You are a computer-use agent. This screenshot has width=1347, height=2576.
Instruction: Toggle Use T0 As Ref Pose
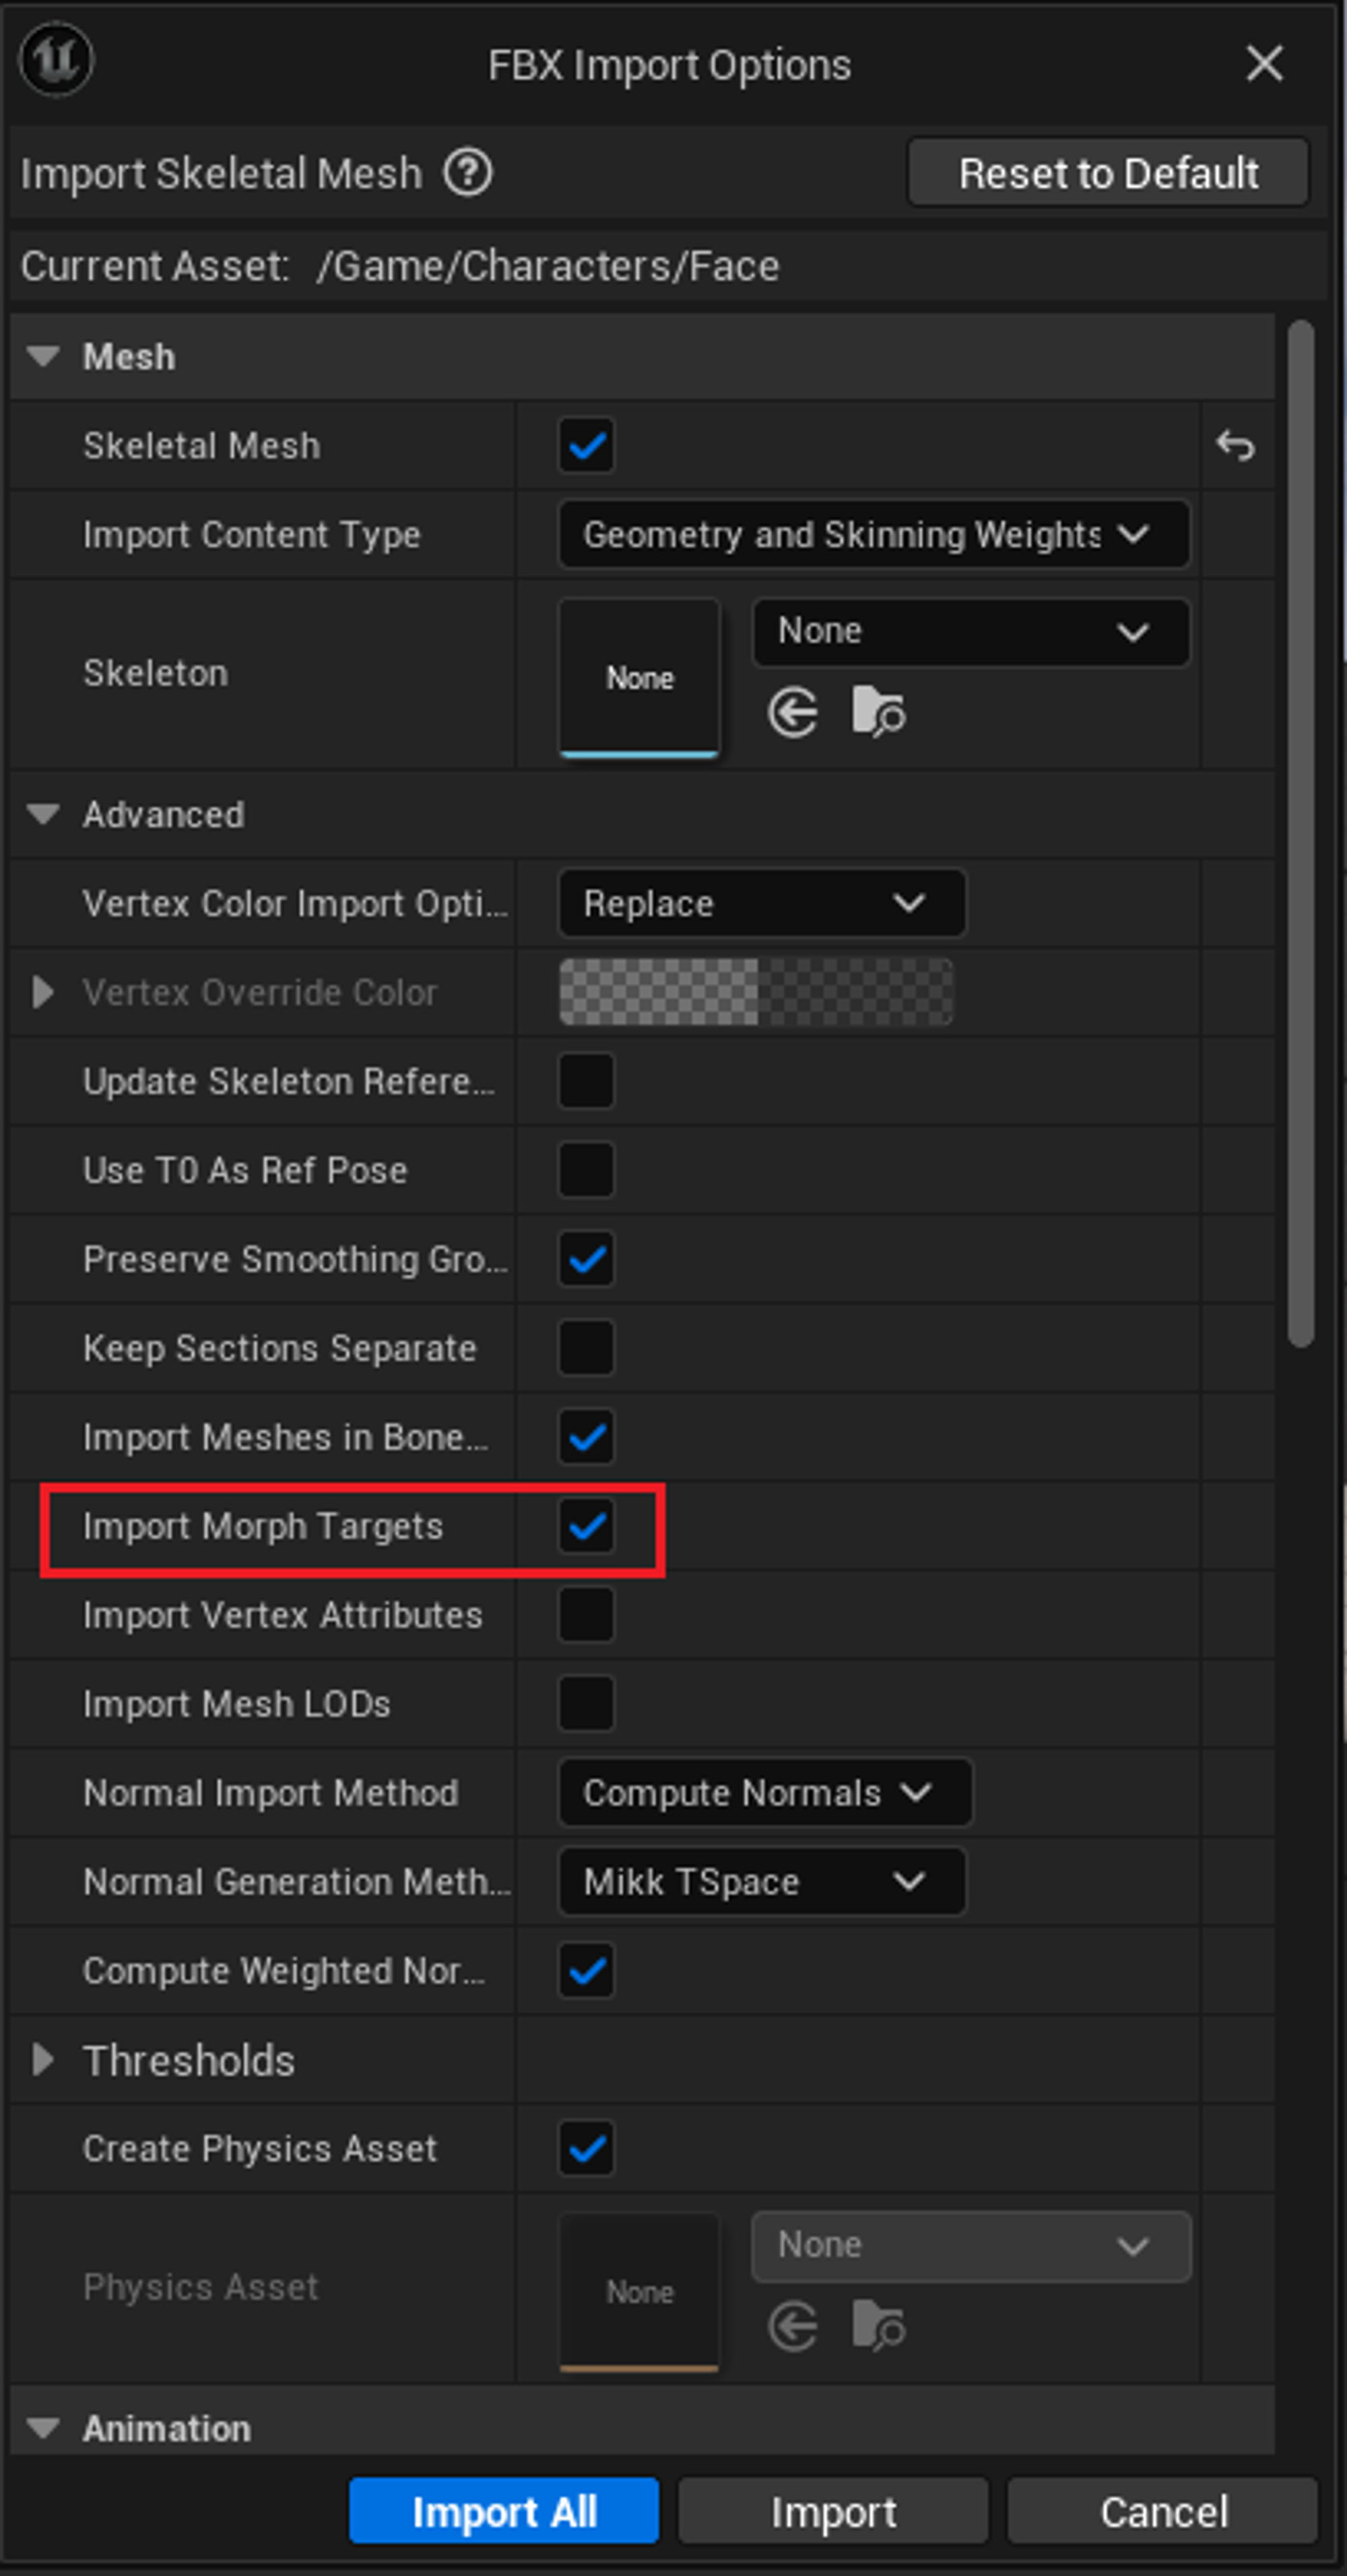tap(586, 1170)
